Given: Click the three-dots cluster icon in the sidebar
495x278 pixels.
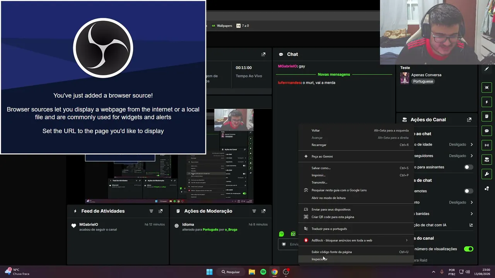Looking at the screenshot, I should tap(486, 188).
